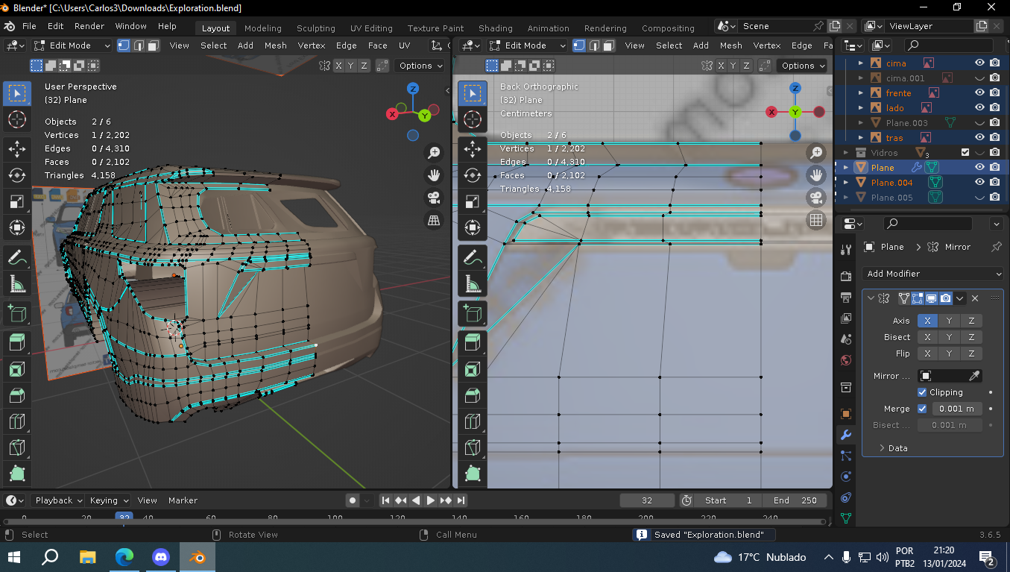Image resolution: width=1010 pixels, height=572 pixels.
Task: Pick the Measure tool in right viewport
Action: click(472, 283)
